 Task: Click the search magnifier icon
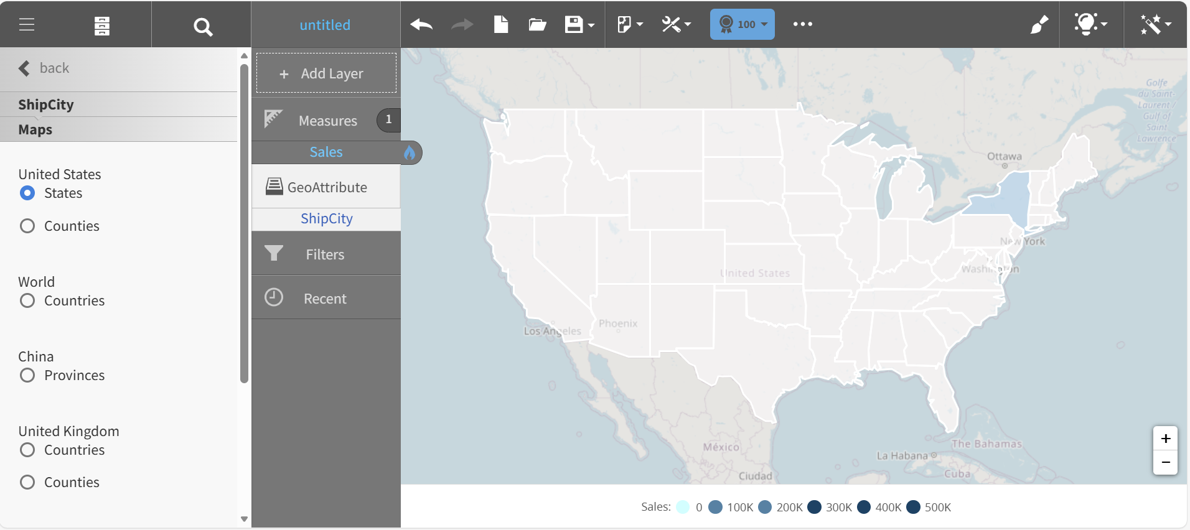pyautogui.click(x=203, y=27)
